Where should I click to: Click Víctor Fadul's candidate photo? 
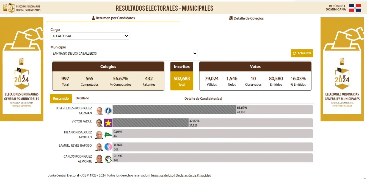(99, 123)
